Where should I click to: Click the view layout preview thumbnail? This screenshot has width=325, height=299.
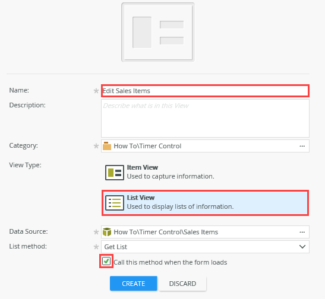[x=158, y=32]
